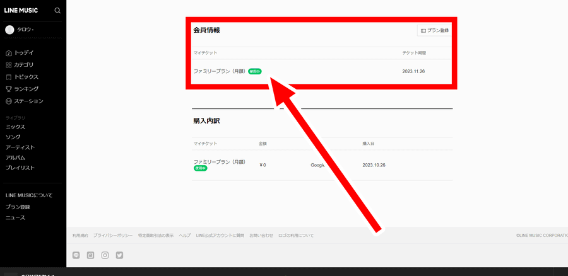Go to トゥデイ in sidebar

point(20,53)
